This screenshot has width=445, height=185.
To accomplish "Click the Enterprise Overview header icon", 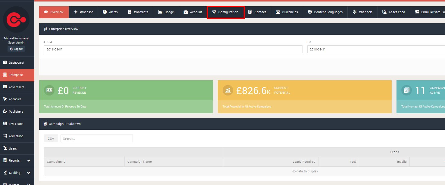I will (45, 29).
